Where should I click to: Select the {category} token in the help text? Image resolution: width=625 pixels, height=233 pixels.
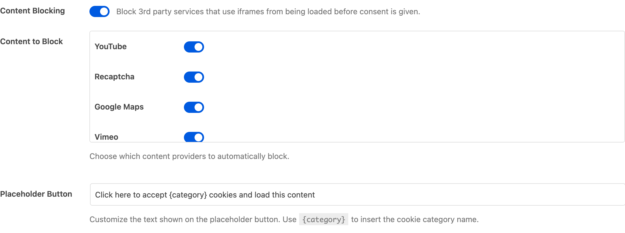click(x=323, y=220)
